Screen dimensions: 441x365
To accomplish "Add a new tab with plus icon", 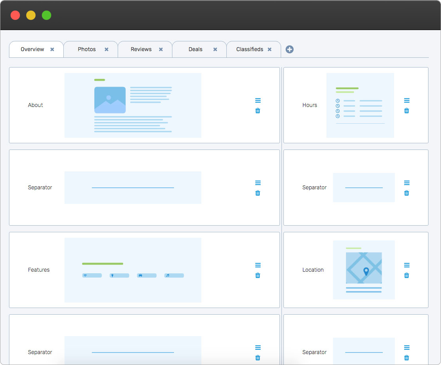I will tap(289, 50).
